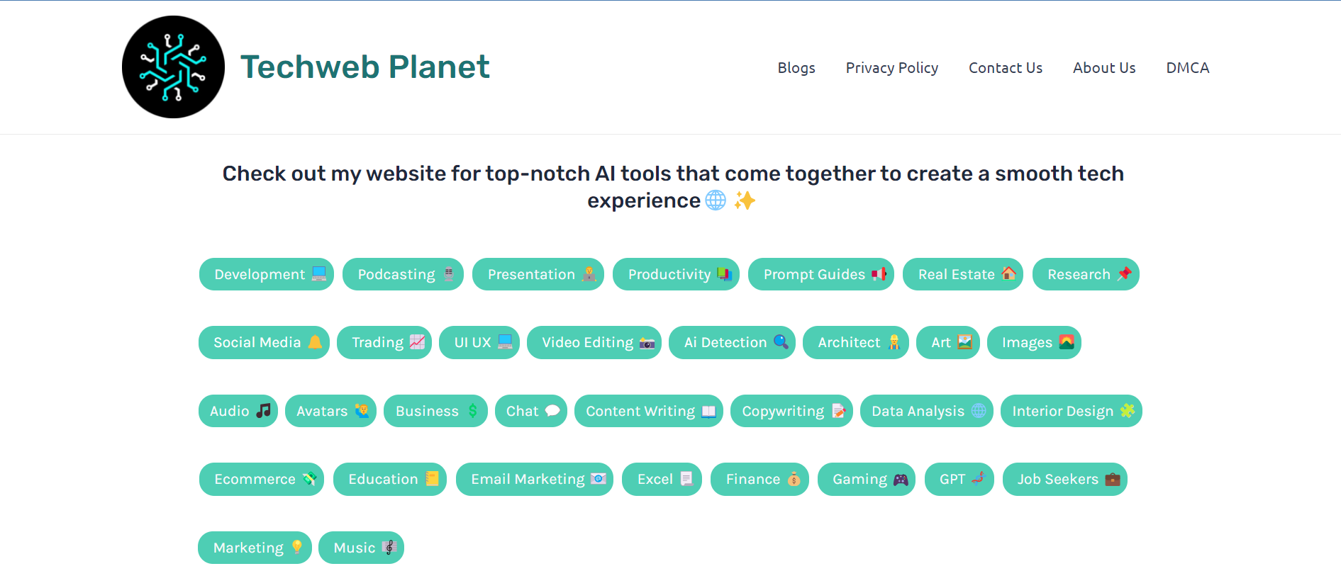This screenshot has width=1341, height=588.
Task: Click the speech bubble icon on Chat
Action: pyautogui.click(x=552, y=411)
